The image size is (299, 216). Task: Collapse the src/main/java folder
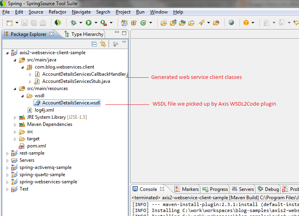(x=15, y=60)
